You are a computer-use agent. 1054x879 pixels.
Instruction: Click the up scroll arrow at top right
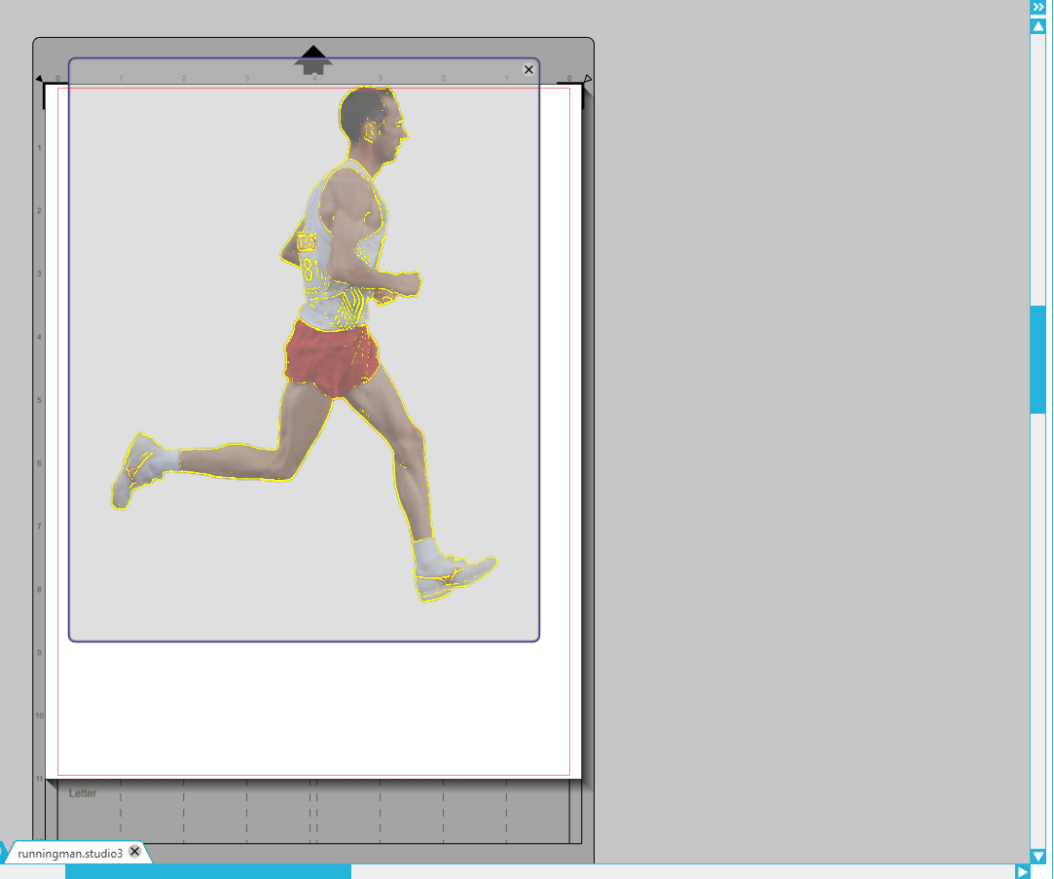(x=1038, y=26)
